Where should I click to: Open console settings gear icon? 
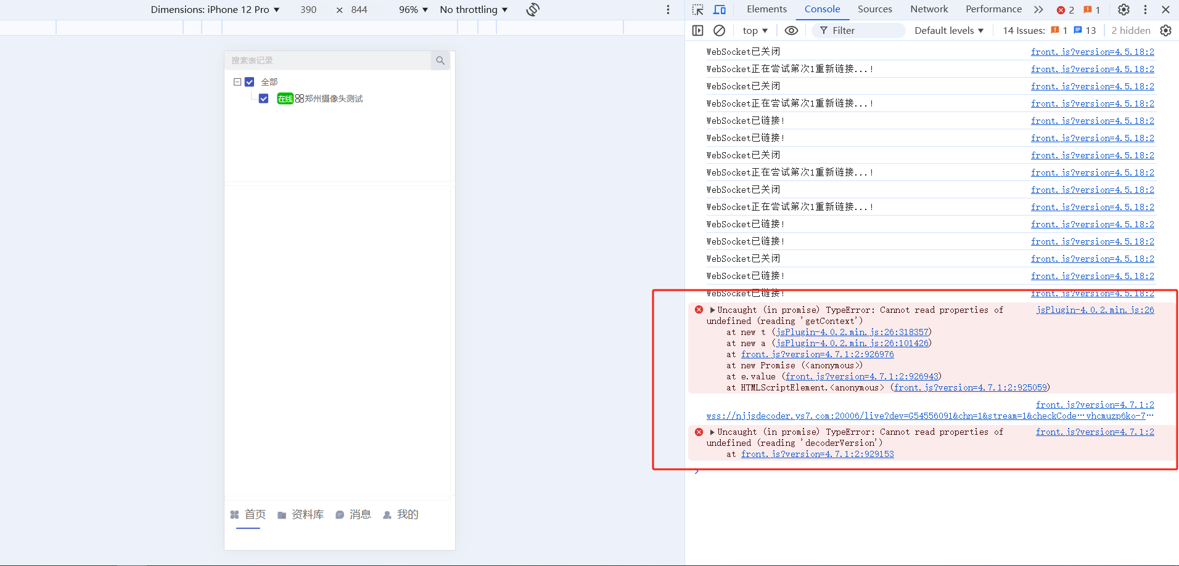coord(1165,30)
